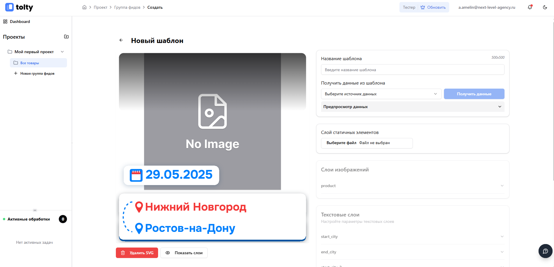The width and height of the screenshot is (554, 267).
Task: Go back using the arrow beside Новый шаблон
Action: pos(121,40)
